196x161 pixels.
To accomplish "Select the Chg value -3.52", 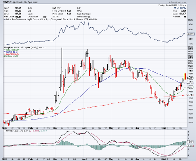I will 183,11.
